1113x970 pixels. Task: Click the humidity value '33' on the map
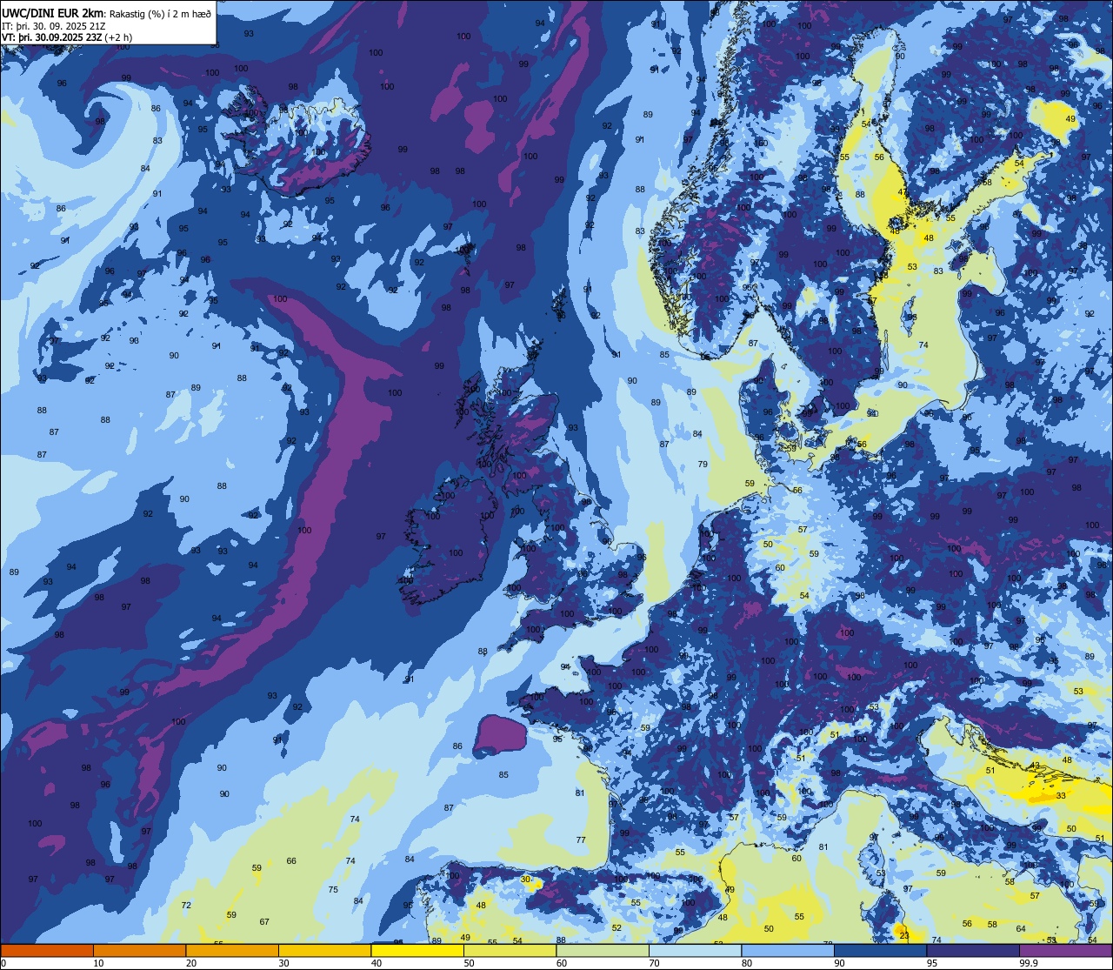tap(1061, 795)
